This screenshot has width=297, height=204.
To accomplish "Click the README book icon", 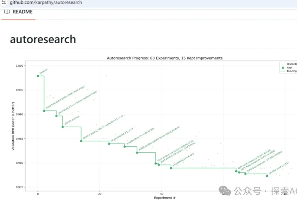I will coord(7,12).
